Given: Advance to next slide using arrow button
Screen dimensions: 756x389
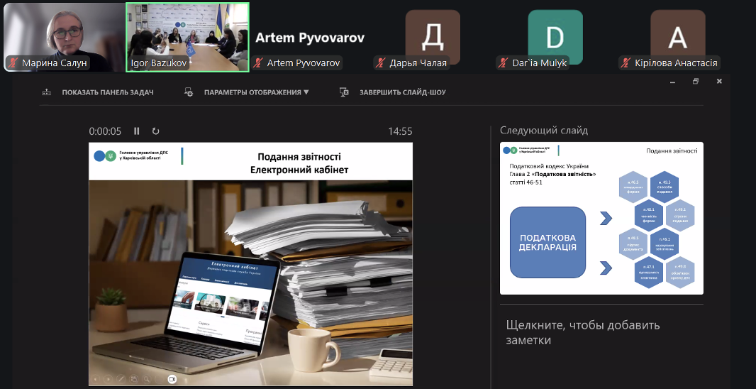Looking at the screenshot, I should click(109, 379).
